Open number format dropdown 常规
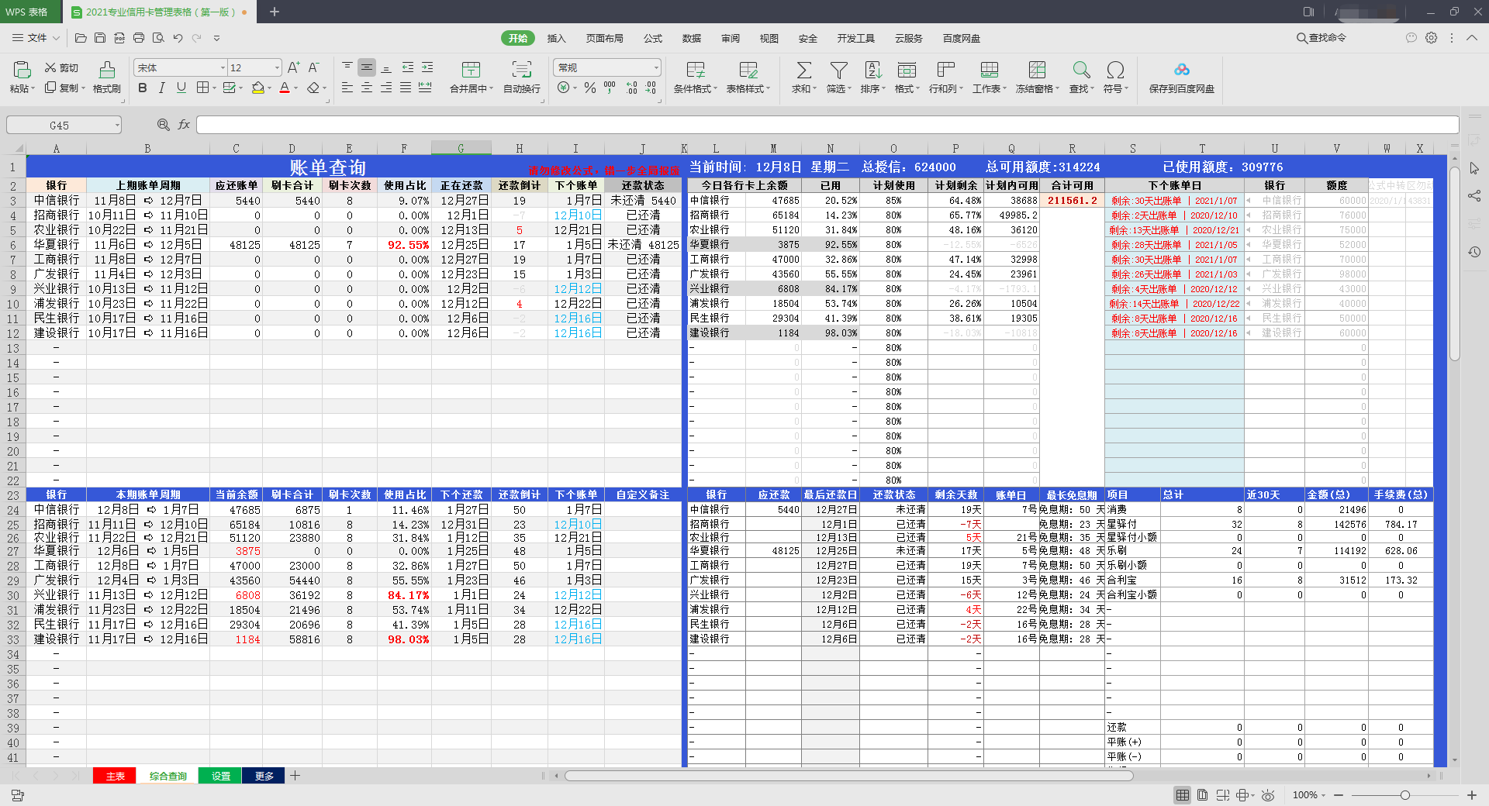 (656, 68)
